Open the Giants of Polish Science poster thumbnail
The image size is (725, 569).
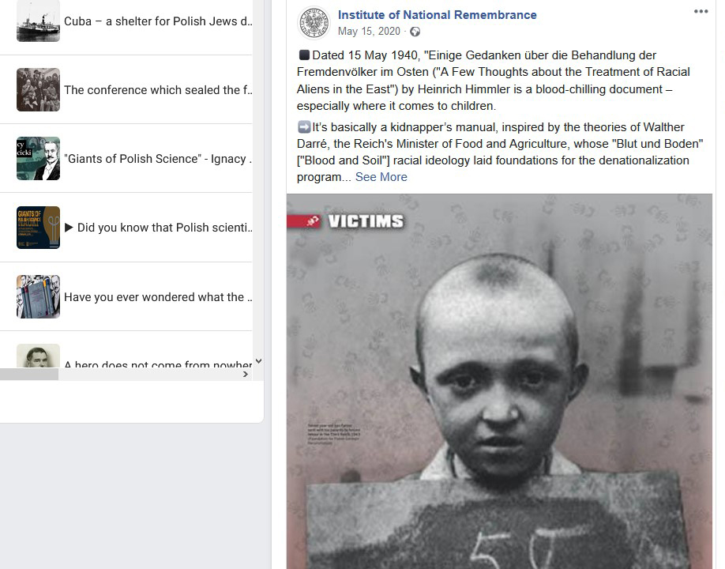click(39, 228)
